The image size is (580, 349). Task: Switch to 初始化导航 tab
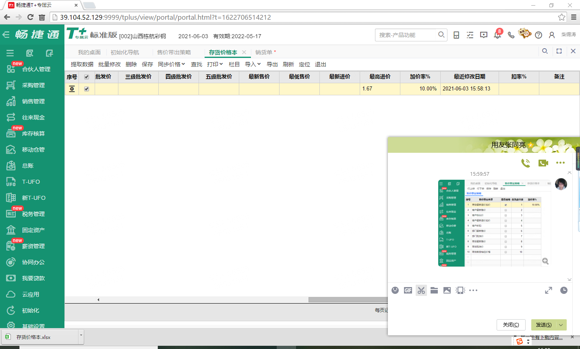pyautogui.click(x=125, y=52)
